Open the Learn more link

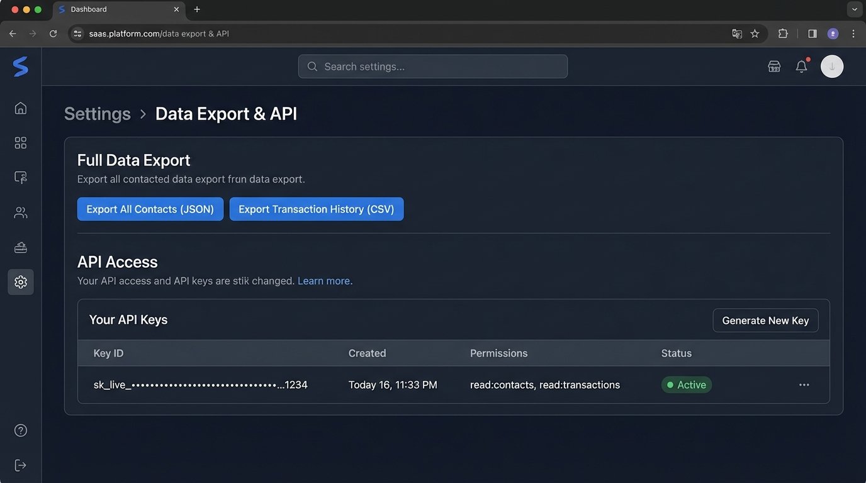[323, 280]
